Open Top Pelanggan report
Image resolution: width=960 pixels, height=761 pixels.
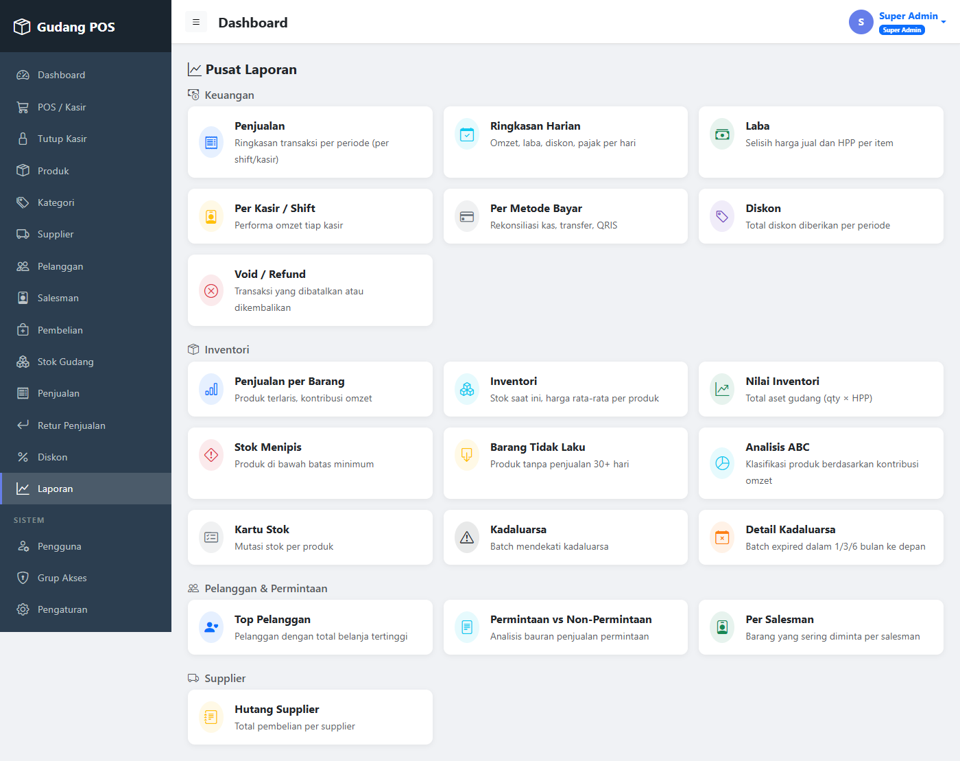pyautogui.click(x=310, y=627)
